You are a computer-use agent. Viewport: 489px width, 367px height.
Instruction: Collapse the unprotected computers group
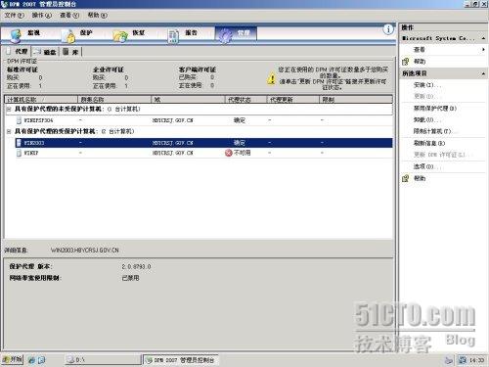coord(9,109)
